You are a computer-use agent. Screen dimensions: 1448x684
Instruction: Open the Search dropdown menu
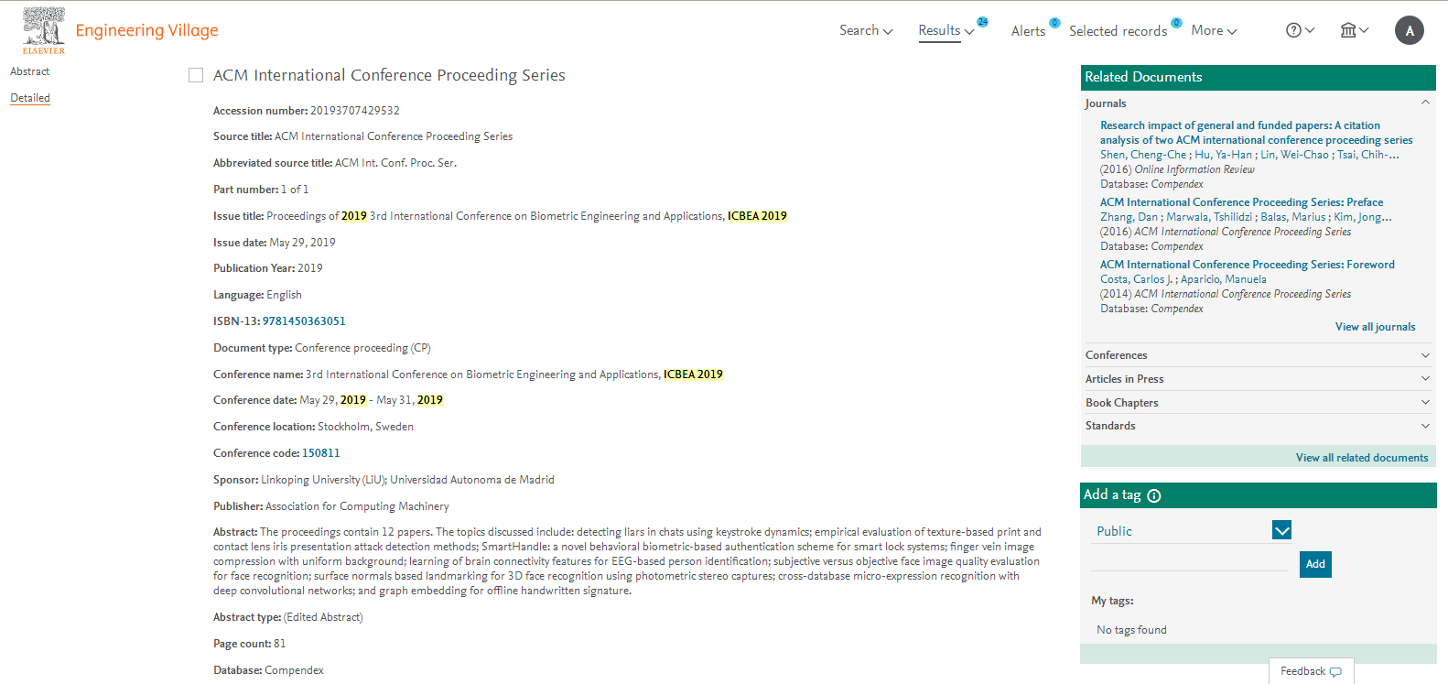click(866, 30)
